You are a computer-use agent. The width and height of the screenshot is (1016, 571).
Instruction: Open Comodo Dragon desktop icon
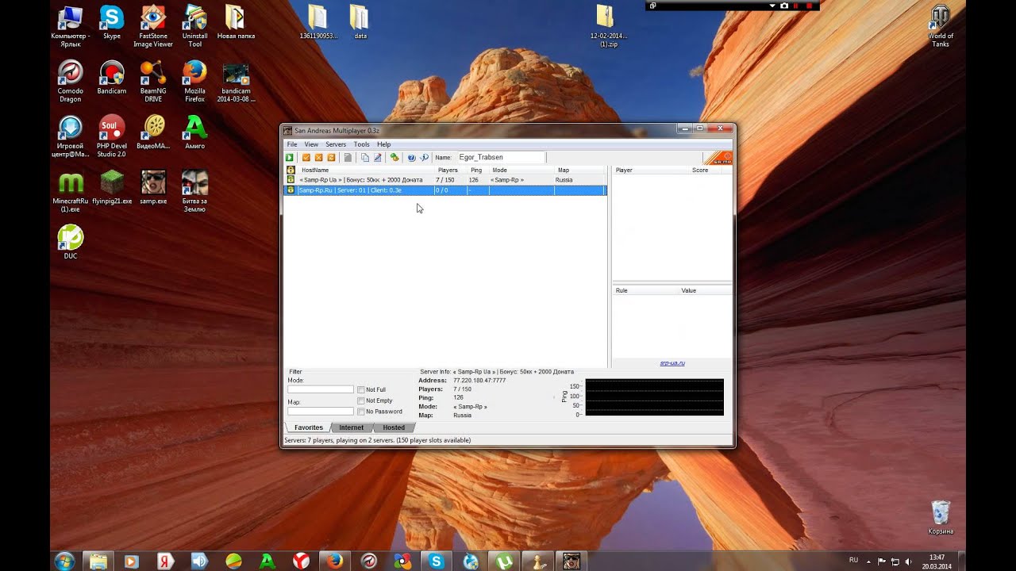tap(71, 81)
